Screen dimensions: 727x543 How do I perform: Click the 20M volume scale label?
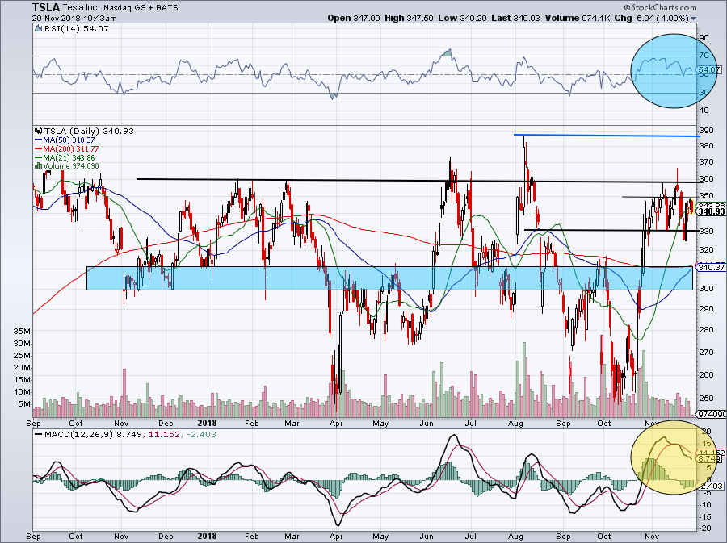[x=23, y=368]
